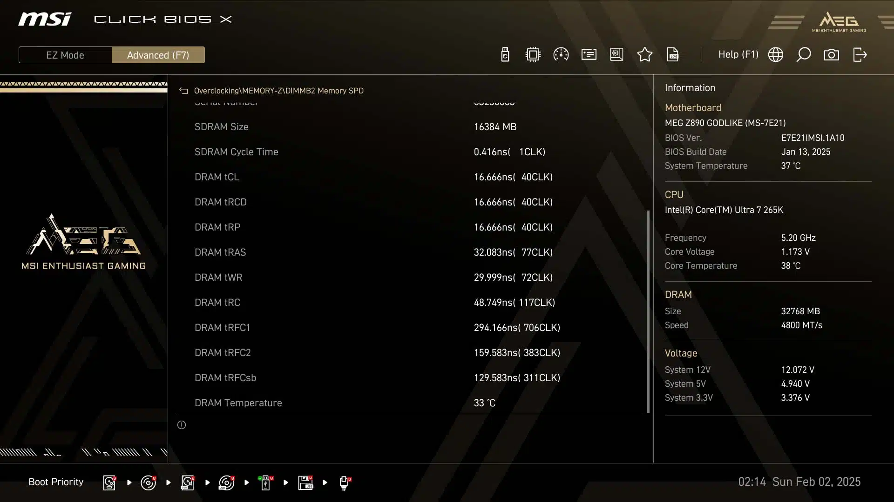Click Core Voltage 1.173 V value
This screenshot has height=502, width=894.
(x=795, y=252)
